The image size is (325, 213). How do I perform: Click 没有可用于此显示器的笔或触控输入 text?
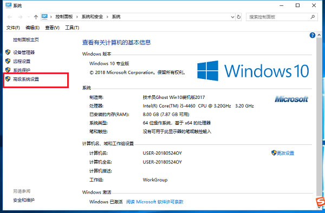click(177, 131)
